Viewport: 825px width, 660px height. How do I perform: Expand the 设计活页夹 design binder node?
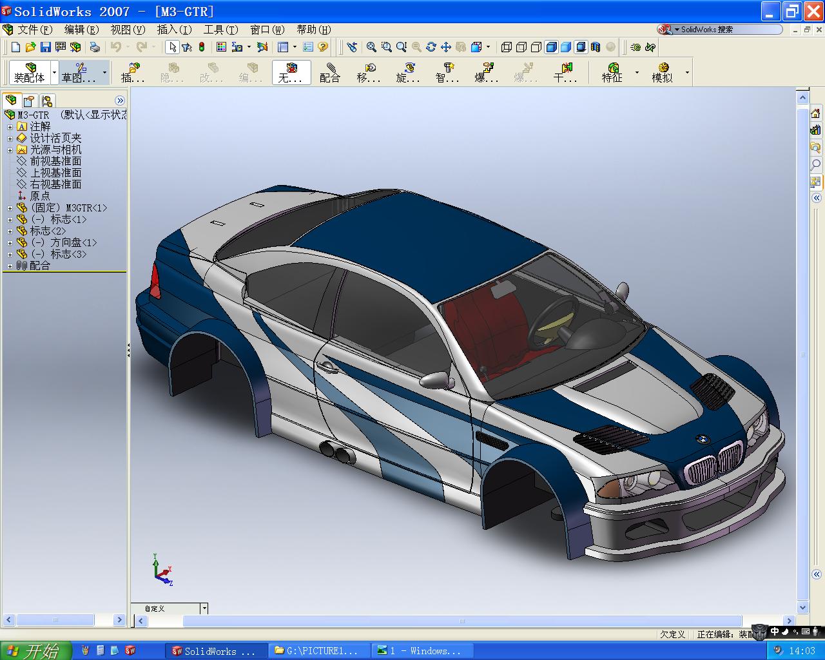pos(10,139)
